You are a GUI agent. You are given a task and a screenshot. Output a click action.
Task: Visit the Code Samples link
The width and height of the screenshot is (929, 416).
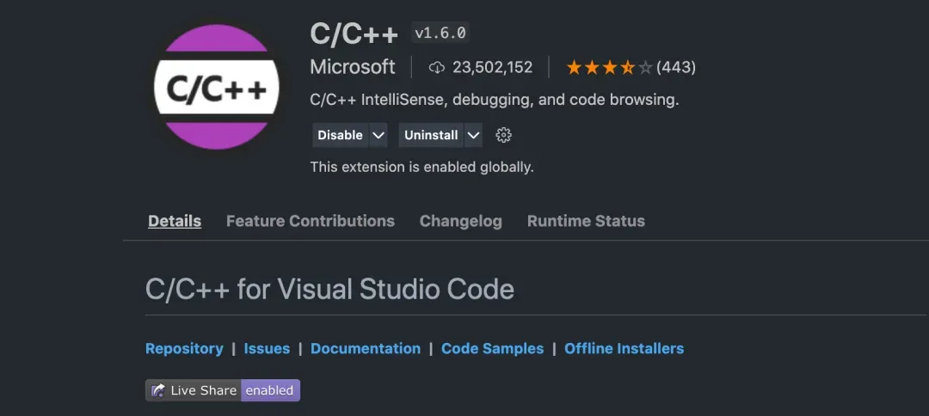(492, 348)
